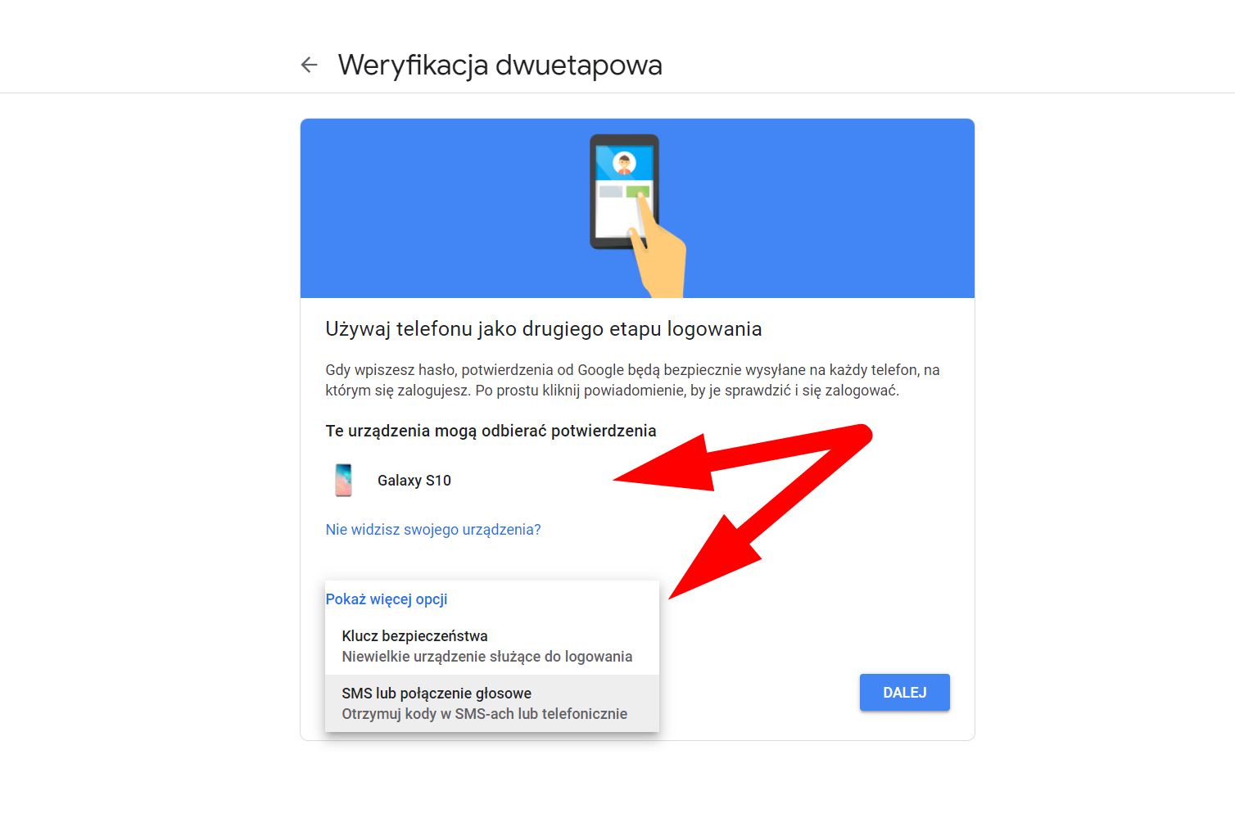Click the description paragraph about Google confirmations
This screenshot has height=818, width=1235.
coord(632,380)
